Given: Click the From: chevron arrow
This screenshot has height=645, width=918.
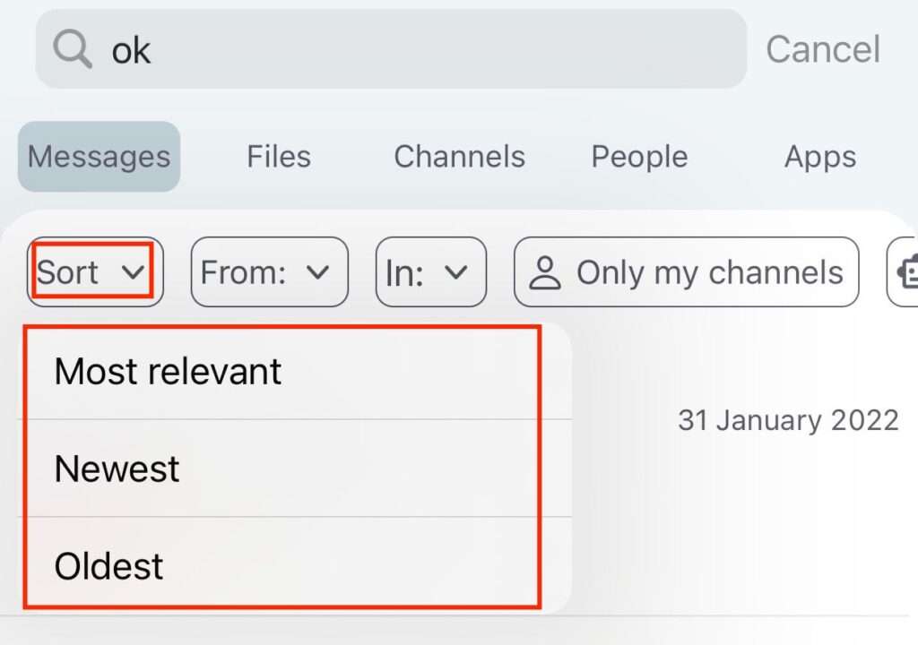Looking at the screenshot, I should pos(318,272).
